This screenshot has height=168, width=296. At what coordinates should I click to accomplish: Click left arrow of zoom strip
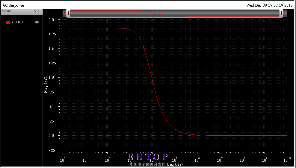point(64,13)
